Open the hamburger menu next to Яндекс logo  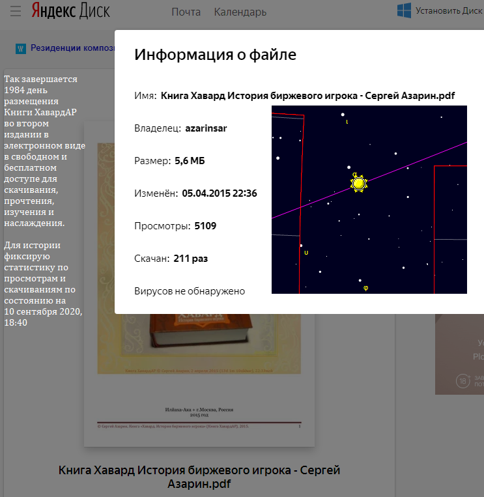pyautogui.click(x=16, y=11)
